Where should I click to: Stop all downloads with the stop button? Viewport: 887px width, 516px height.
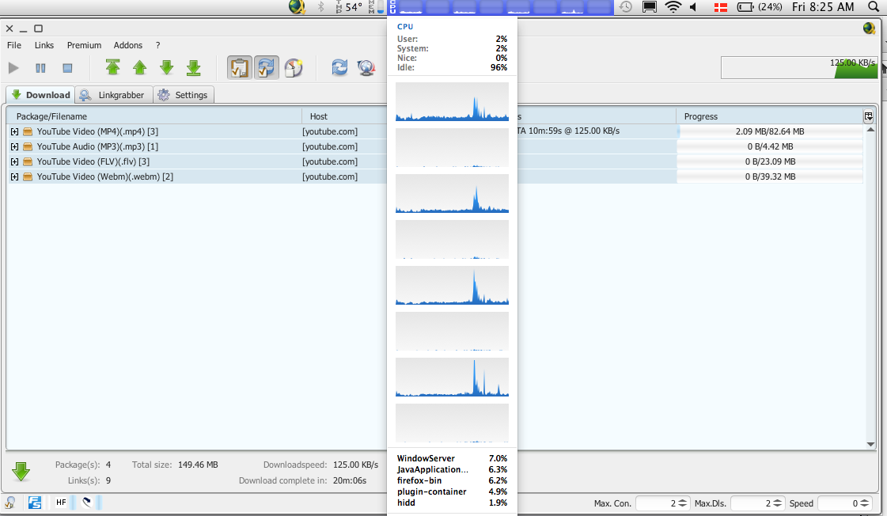pos(67,68)
